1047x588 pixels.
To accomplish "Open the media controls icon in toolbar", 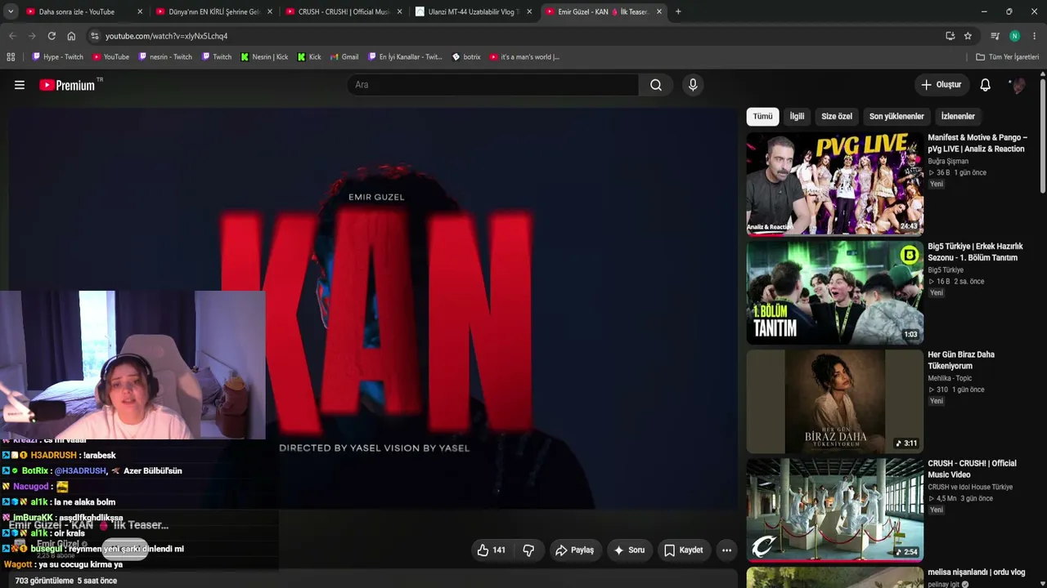I will click(995, 36).
